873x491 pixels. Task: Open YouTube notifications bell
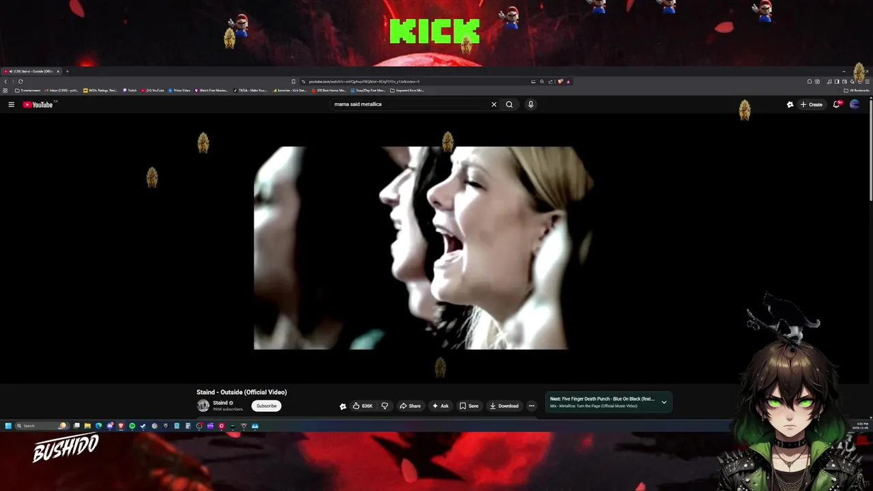[837, 104]
